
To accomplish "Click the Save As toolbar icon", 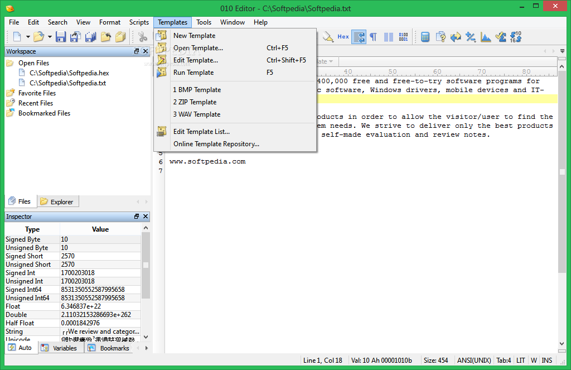I will tap(75, 36).
